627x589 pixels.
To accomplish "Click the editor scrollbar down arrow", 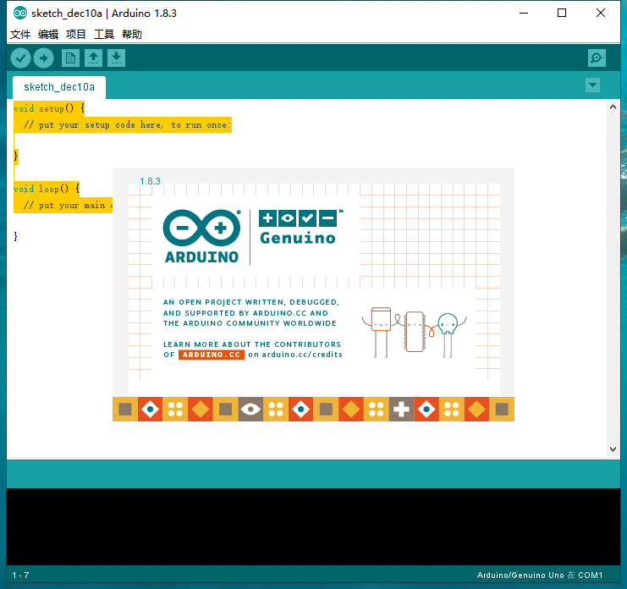I will point(613,449).
